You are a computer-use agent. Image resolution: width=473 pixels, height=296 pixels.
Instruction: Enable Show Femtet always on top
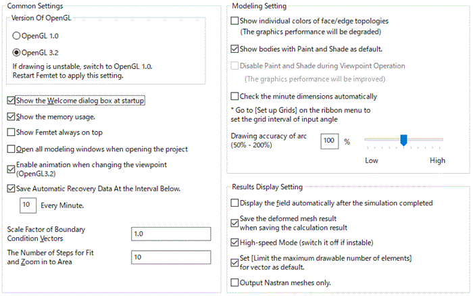click(x=11, y=132)
